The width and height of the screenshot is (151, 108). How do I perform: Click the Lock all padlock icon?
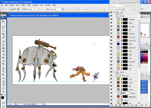coord(124,9)
